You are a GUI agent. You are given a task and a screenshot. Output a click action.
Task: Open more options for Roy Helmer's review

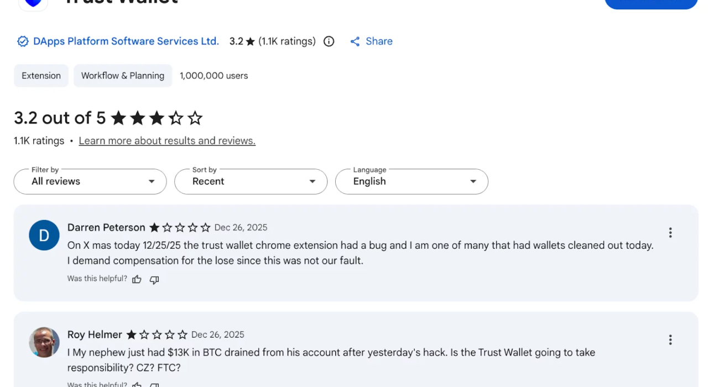tap(670, 340)
